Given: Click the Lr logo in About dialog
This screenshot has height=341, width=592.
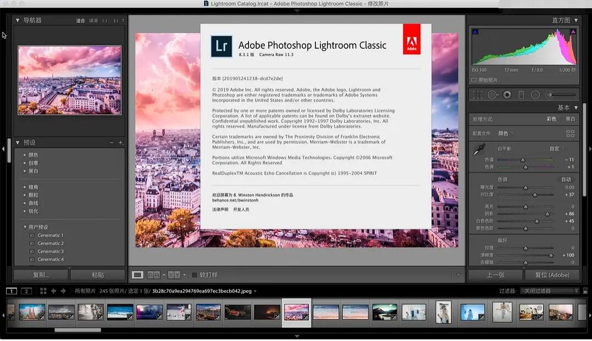Looking at the screenshot, I should coord(222,46).
